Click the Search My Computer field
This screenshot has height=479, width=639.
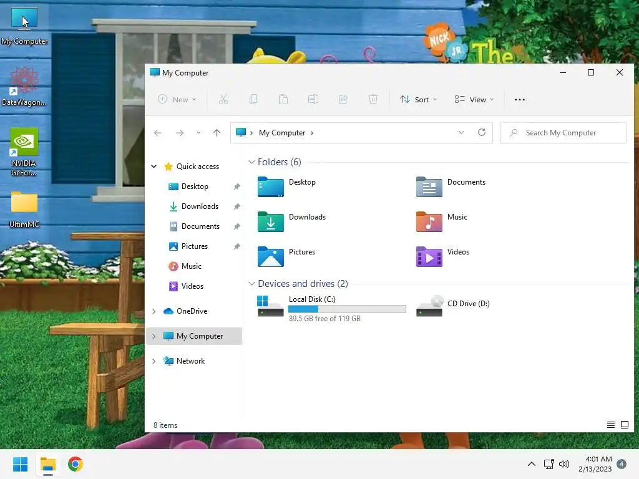click(x=563, y=133)
